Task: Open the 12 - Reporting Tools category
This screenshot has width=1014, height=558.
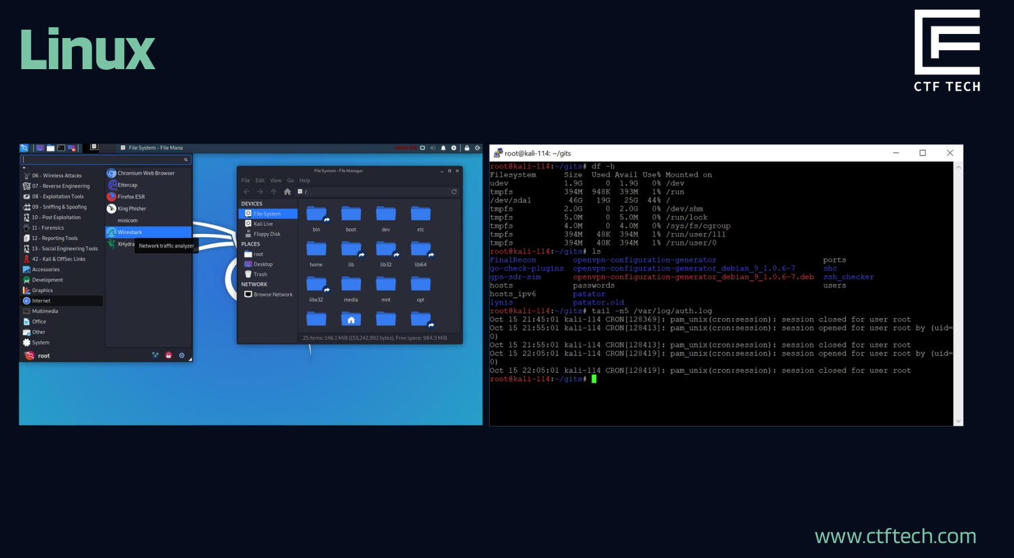Action: (50, 238)
